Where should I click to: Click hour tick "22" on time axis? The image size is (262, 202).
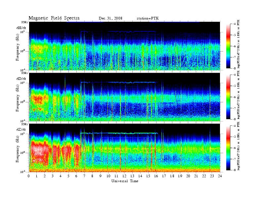204,176
